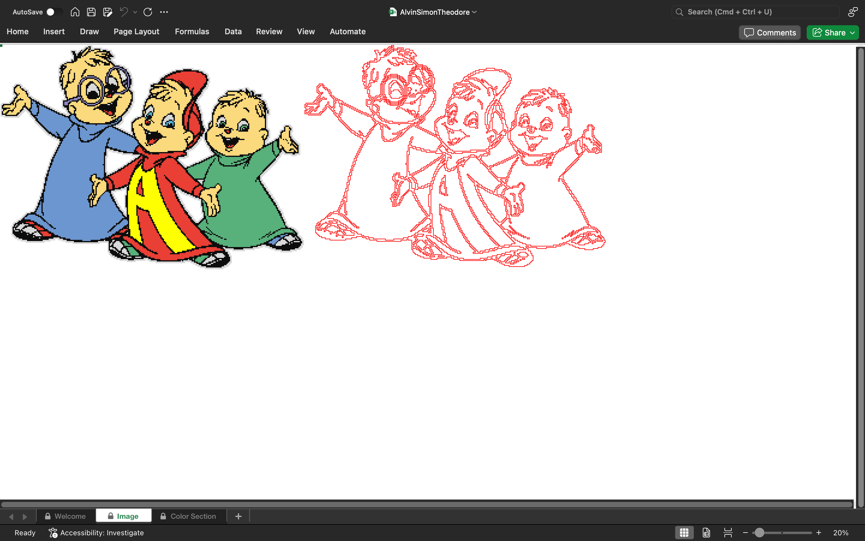
Task: Click the zoom out minus button
Action: [x=745, y=533]
